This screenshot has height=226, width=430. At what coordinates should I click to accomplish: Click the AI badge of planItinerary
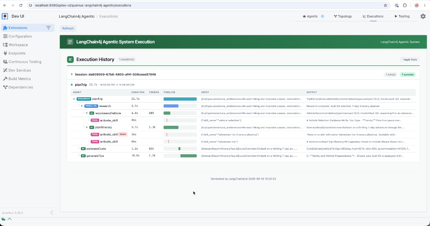92,127
